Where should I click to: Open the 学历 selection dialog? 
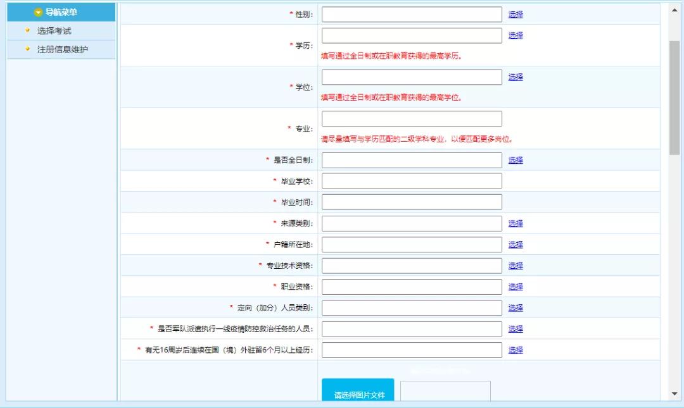click(515, 35)
